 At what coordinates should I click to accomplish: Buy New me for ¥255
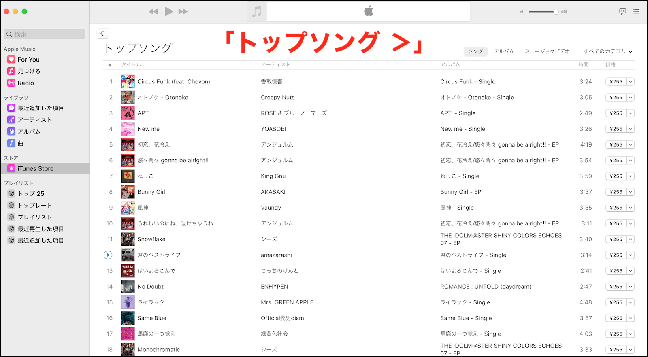(x=616, y=129)
